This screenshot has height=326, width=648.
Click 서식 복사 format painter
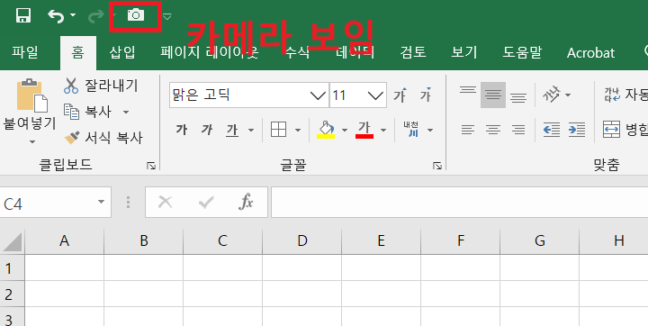click(x=103, y=138)
